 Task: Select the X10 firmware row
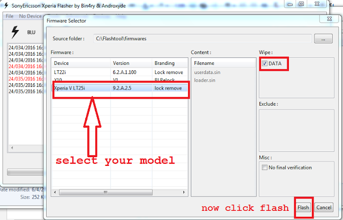pos(120,80)
